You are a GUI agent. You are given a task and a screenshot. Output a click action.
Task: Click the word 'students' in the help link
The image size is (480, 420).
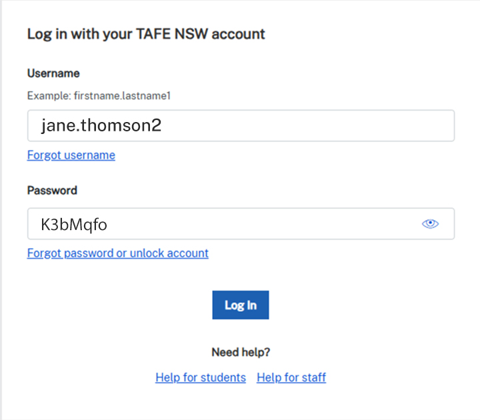pyautogui.click(x=223, y=378)
